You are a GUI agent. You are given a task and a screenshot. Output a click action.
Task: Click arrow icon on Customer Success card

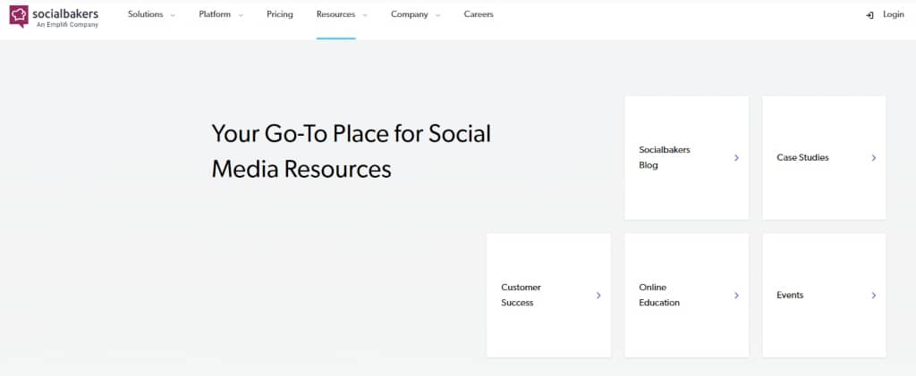(598, 296)
